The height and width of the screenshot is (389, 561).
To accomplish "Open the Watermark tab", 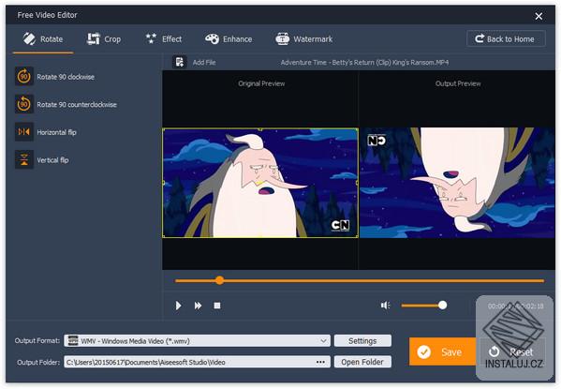I will point(304,39).
